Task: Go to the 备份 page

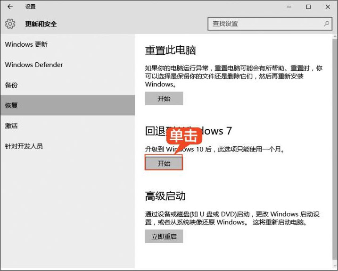Action: click(11, 85)
